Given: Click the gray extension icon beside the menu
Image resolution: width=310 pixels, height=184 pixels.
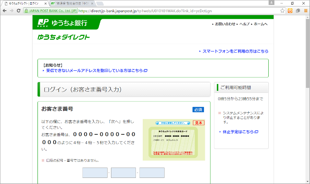Looking at the screenshot, I should pyautogui.click(x=298, y=11).
